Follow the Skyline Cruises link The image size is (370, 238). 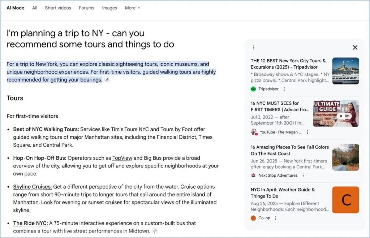[32, 187]
